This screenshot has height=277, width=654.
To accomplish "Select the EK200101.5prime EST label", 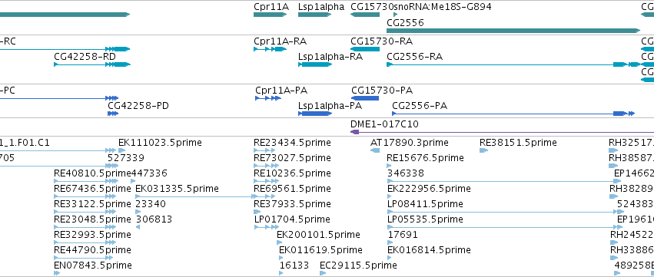I will [318, 235].
